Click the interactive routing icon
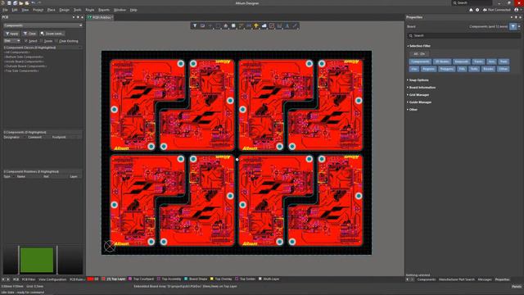The height and width of the screenshot is (295, 524). 241,25
